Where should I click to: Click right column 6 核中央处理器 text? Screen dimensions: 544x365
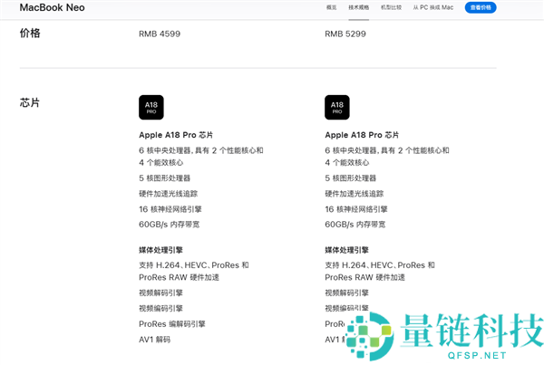[387, 157]
